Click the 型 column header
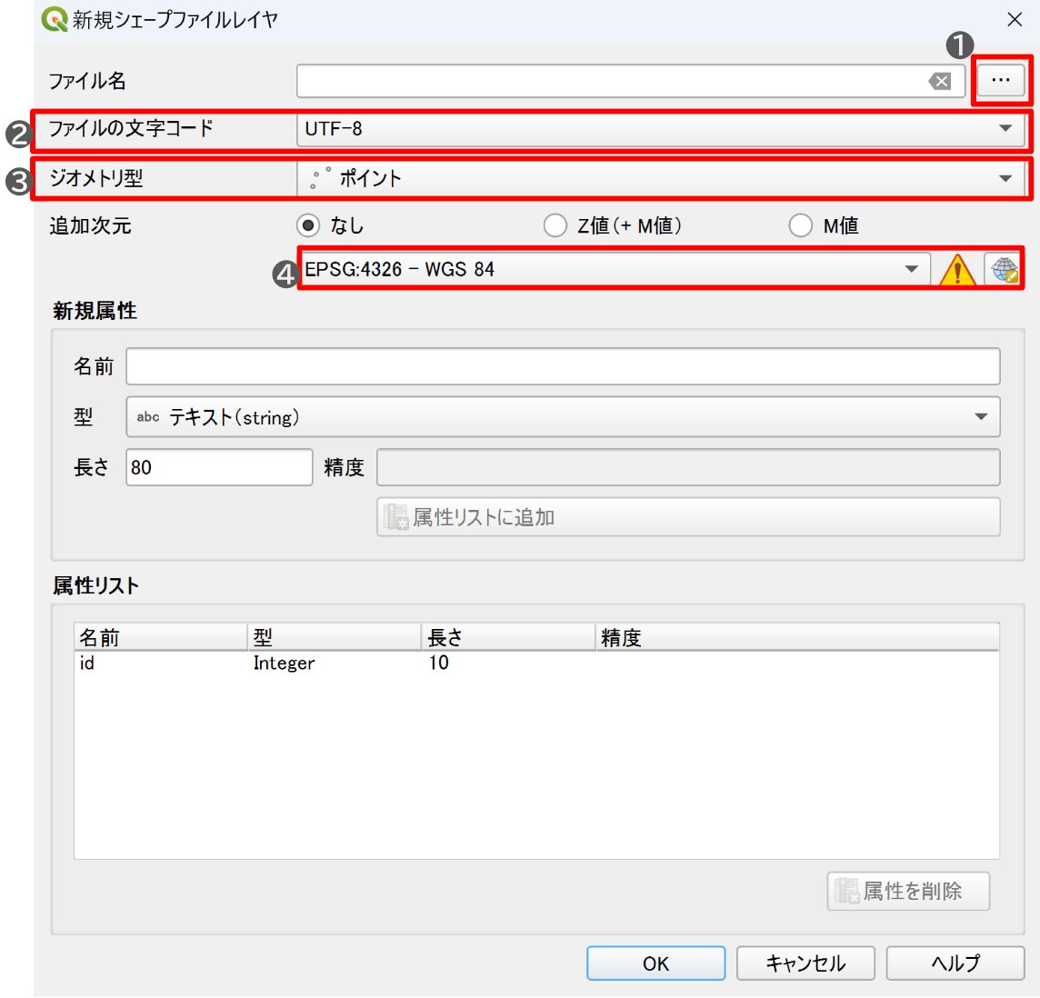1040x998 pixels. [x=335, y=637]
